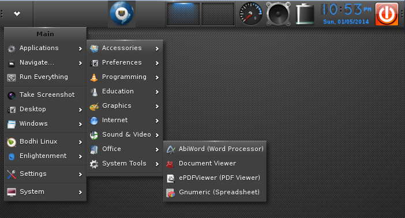Viewport: 405px width, 218px height.
Task: Click the System monitor icon
Action: click(12, 192)
